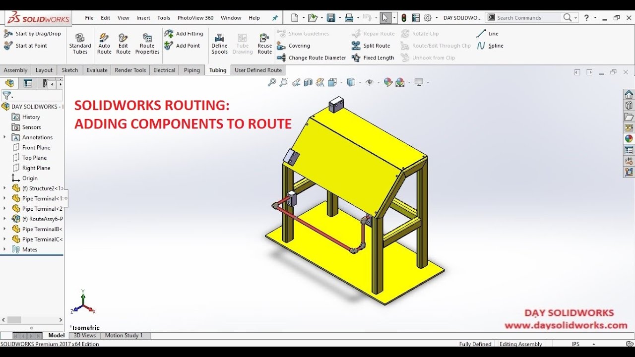The height and width of the screenshot is (357, 635).
Task: Switch to the Electrical tab
Action: click(x=164, y=70)
